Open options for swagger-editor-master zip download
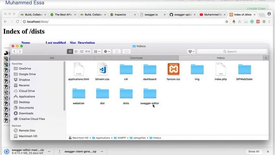This screenshot has height=155, width=275. [x=49, y=151]
